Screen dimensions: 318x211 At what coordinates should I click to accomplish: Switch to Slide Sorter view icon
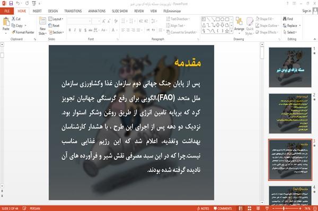pyautogui.click(x=250, y=208)
